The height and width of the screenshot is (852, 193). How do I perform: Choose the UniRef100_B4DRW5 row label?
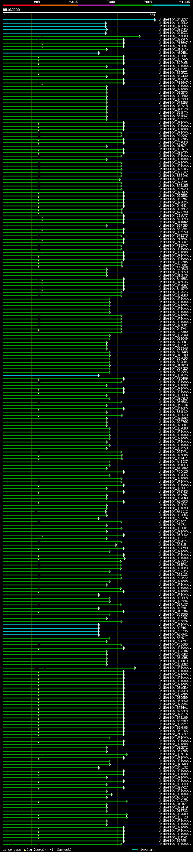click(x=173, y=352)
